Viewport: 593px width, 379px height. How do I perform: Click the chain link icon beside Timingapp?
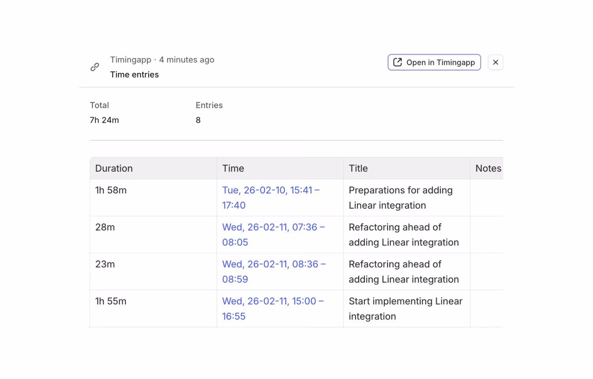[94, 67]
